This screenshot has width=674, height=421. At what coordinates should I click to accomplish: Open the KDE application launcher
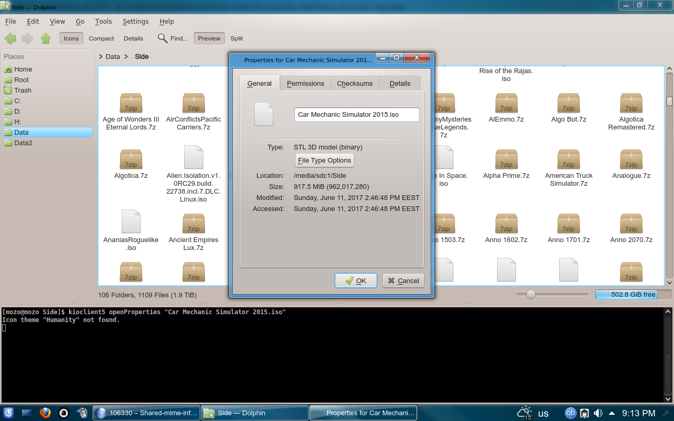pyautogui.click(x=8, y=413)
